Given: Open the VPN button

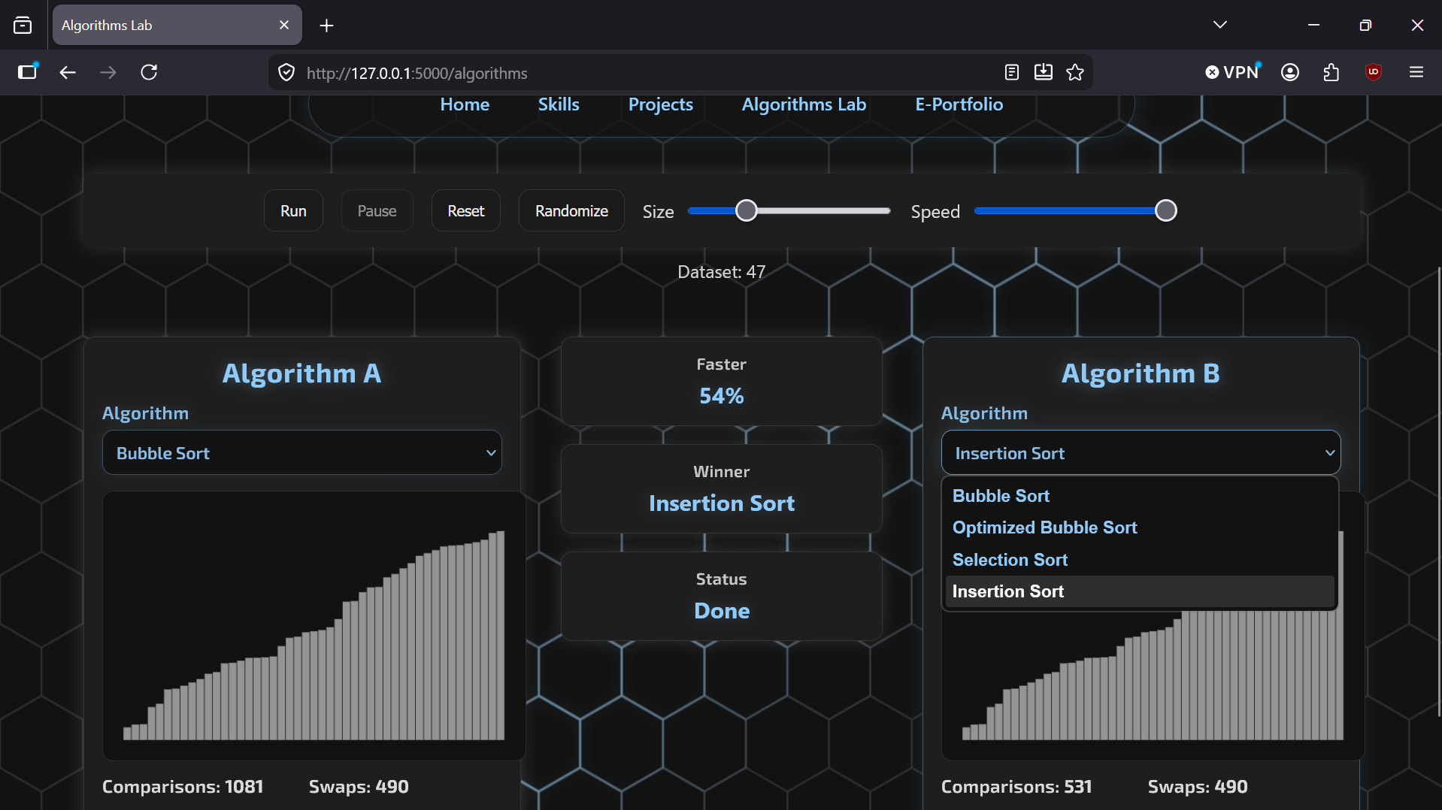Looking at the screenshot, I should pos(1233,72).
